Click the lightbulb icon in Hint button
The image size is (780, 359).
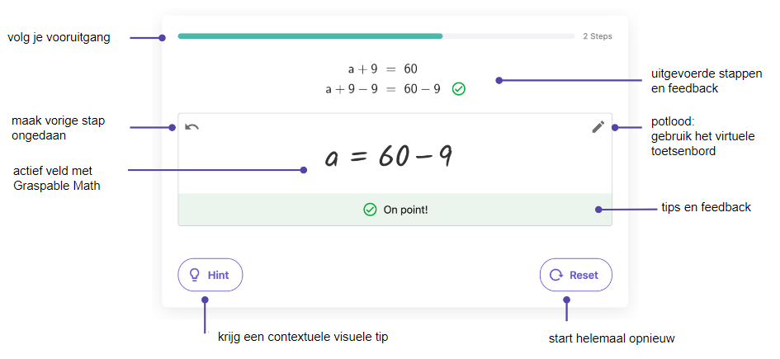(195, 275)
